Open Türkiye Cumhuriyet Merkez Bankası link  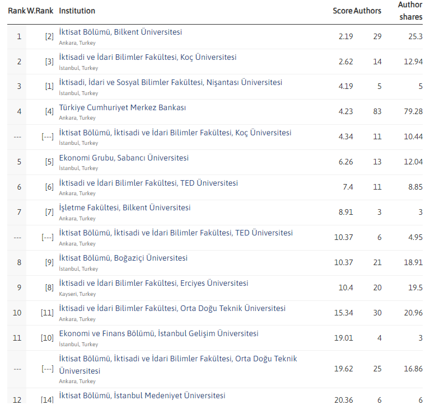(122, 107)
